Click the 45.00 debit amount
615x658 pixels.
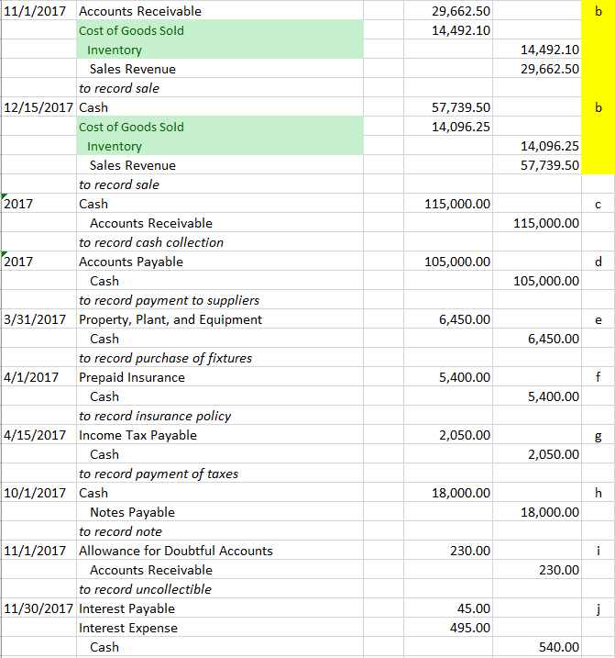[448, 608]
